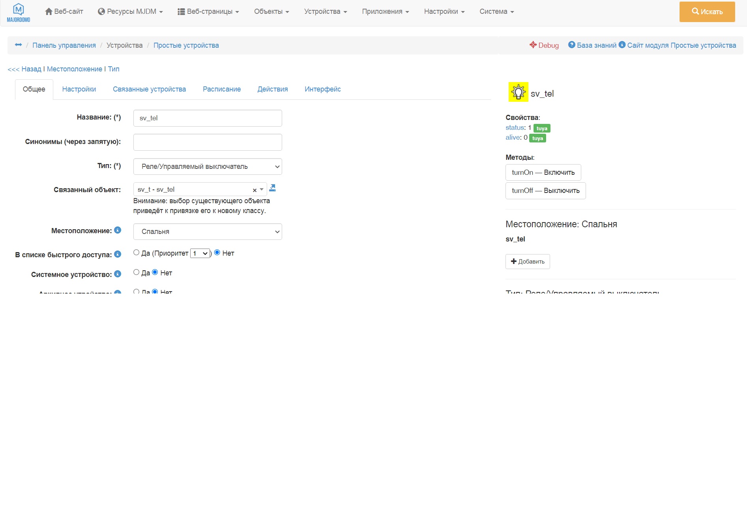This screenshot has height=505, width=747.
Task: Switch to the Настройки tab
Action: coord(79,89)
